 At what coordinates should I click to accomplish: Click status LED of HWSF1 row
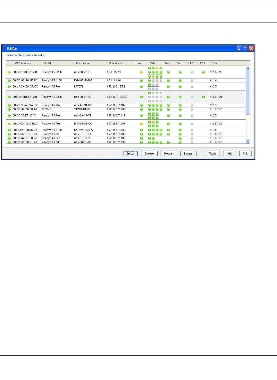point(9,87)
